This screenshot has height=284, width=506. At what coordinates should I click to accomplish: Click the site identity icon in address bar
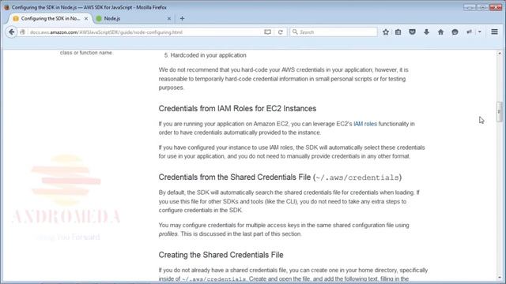tap(23, 32)
